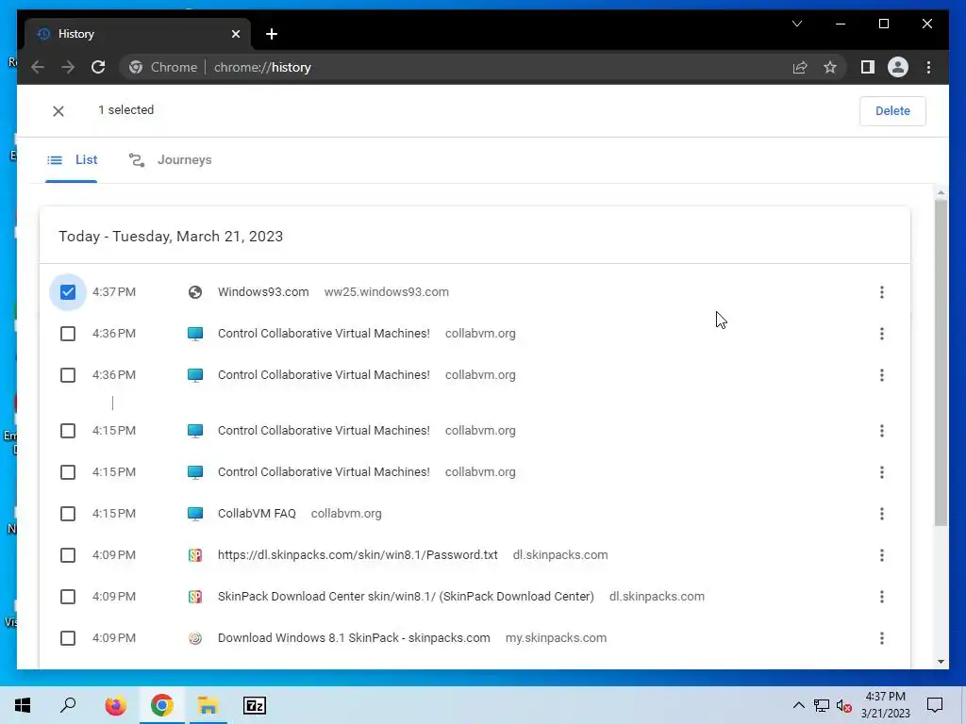Click the scrollbar down arrow
The height and width of the screenshot is (724, 966).
941,662
